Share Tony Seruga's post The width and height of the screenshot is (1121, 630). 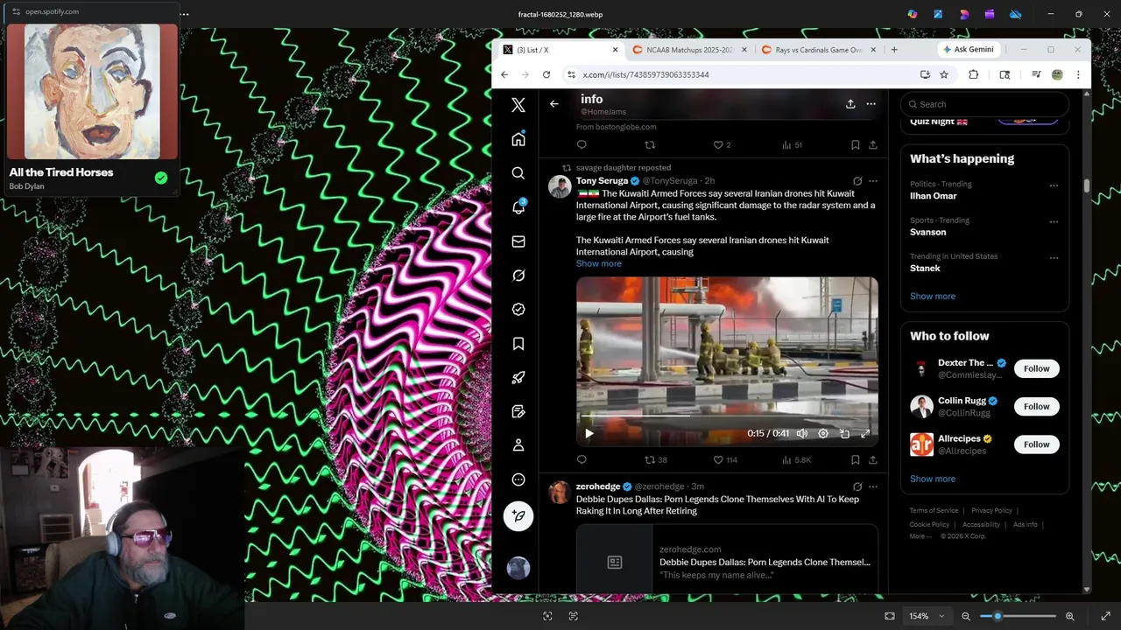point(872,459)
